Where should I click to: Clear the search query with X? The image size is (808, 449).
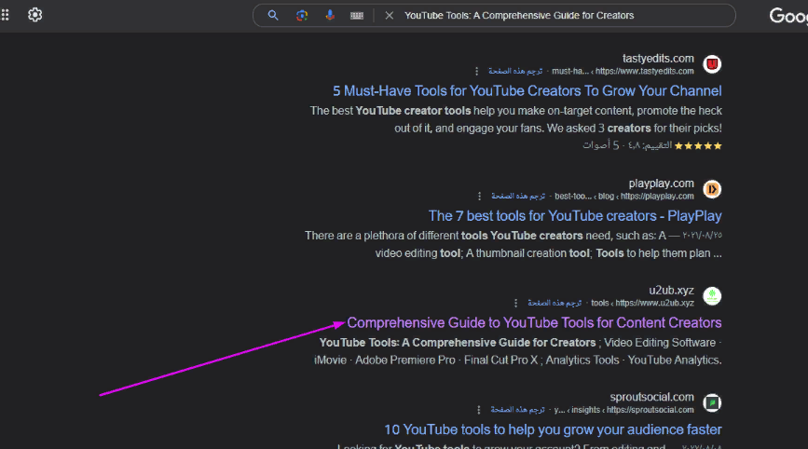click(x=390, y=16)
